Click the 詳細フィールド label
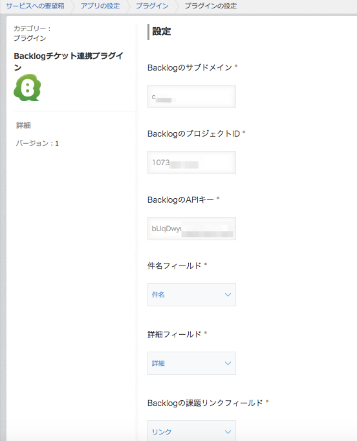The image size is (357, 441). coord(175,334)
